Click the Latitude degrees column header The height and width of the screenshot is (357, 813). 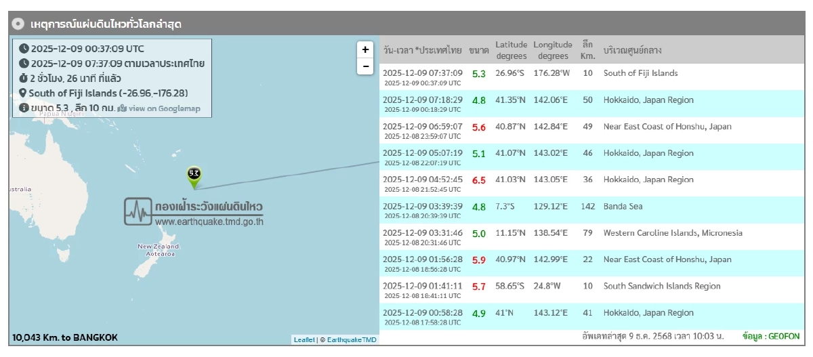pos(510,50)
